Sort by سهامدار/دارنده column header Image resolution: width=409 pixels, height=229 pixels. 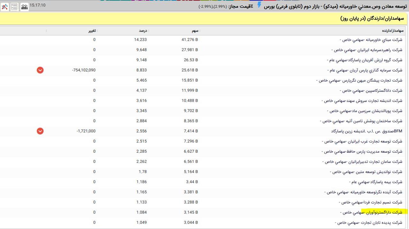(x=393, y=31)
